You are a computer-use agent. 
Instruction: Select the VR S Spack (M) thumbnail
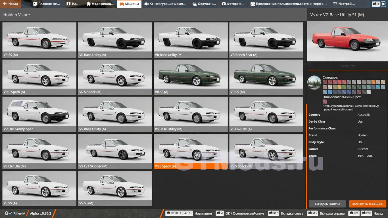pos(115,77)
